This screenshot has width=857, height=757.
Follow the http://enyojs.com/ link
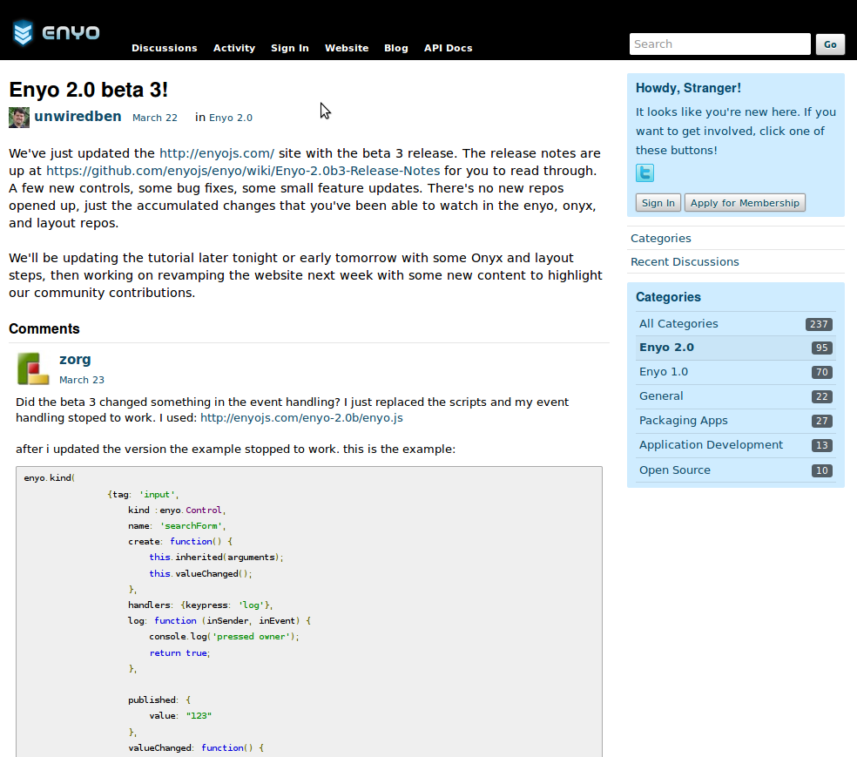point(217,153)
